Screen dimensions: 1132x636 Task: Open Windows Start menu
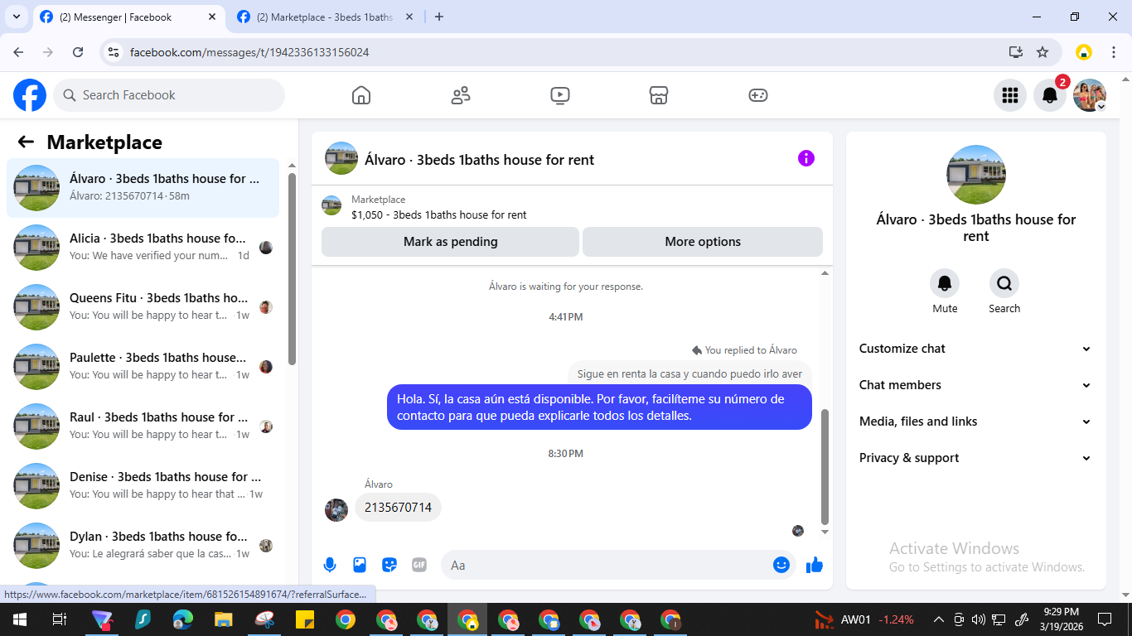19,619
